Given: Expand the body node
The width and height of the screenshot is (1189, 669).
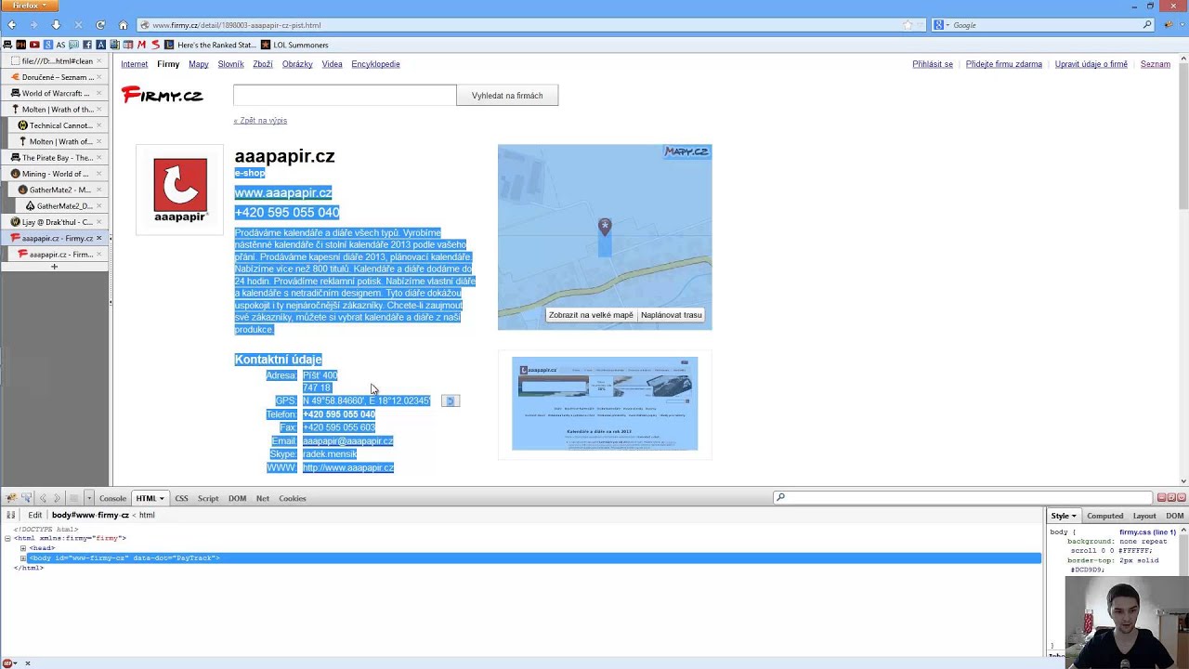Looking at the screenshot, I should [23, 558].
